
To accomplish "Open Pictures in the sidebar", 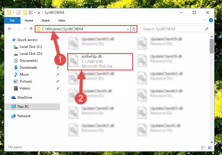I will (26, 81).
